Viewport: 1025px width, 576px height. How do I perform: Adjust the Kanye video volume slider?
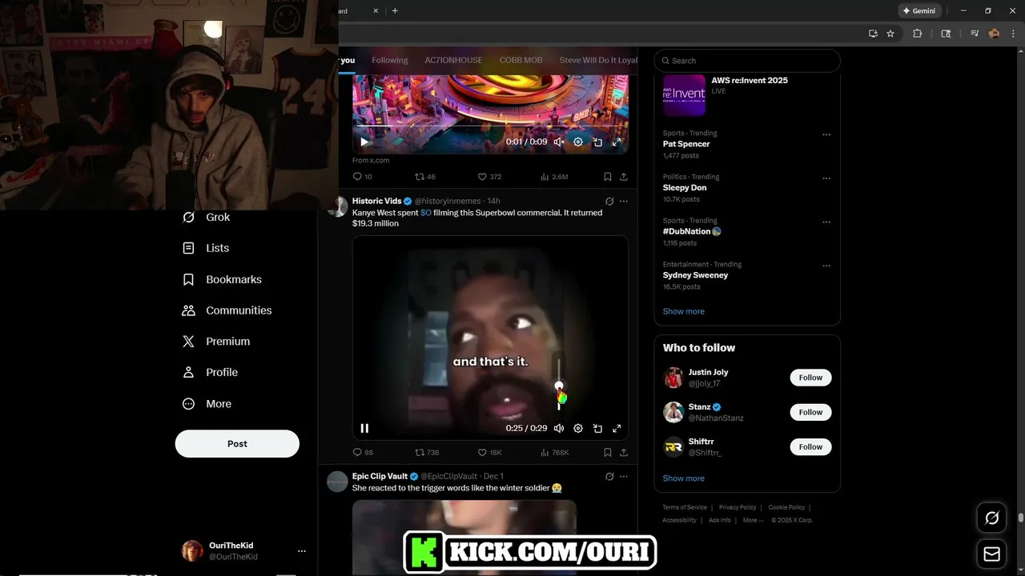pos(559,384)
